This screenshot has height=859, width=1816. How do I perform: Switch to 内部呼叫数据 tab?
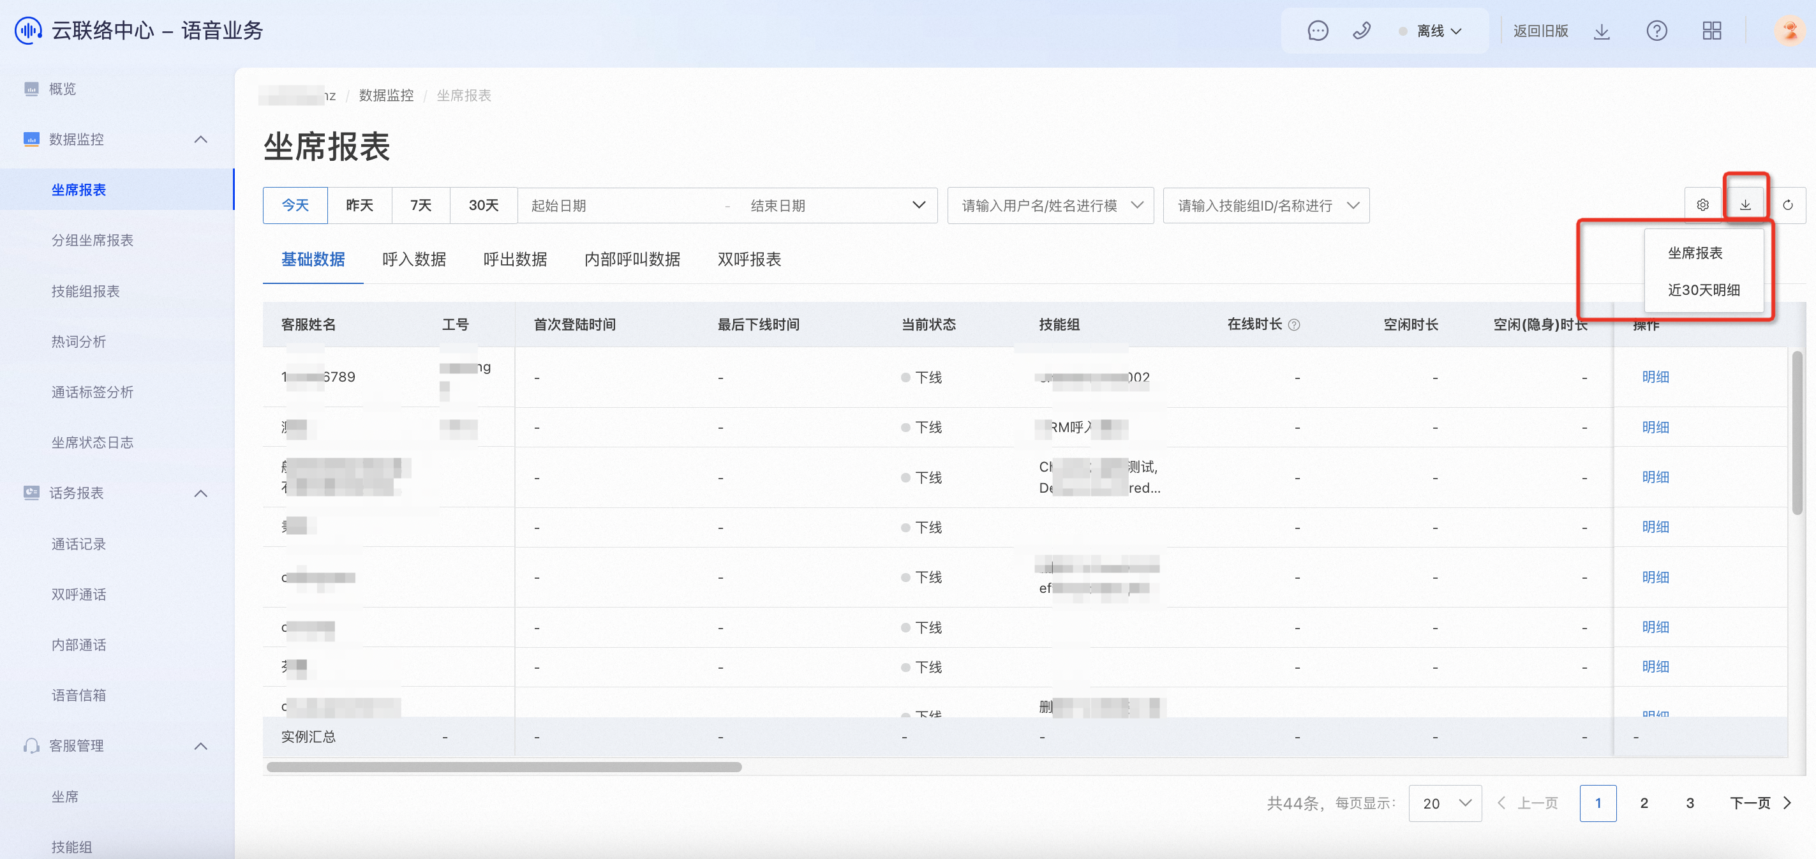(x=632, y=260)
